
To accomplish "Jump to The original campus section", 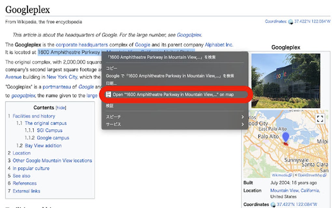I will pos(46,123).
